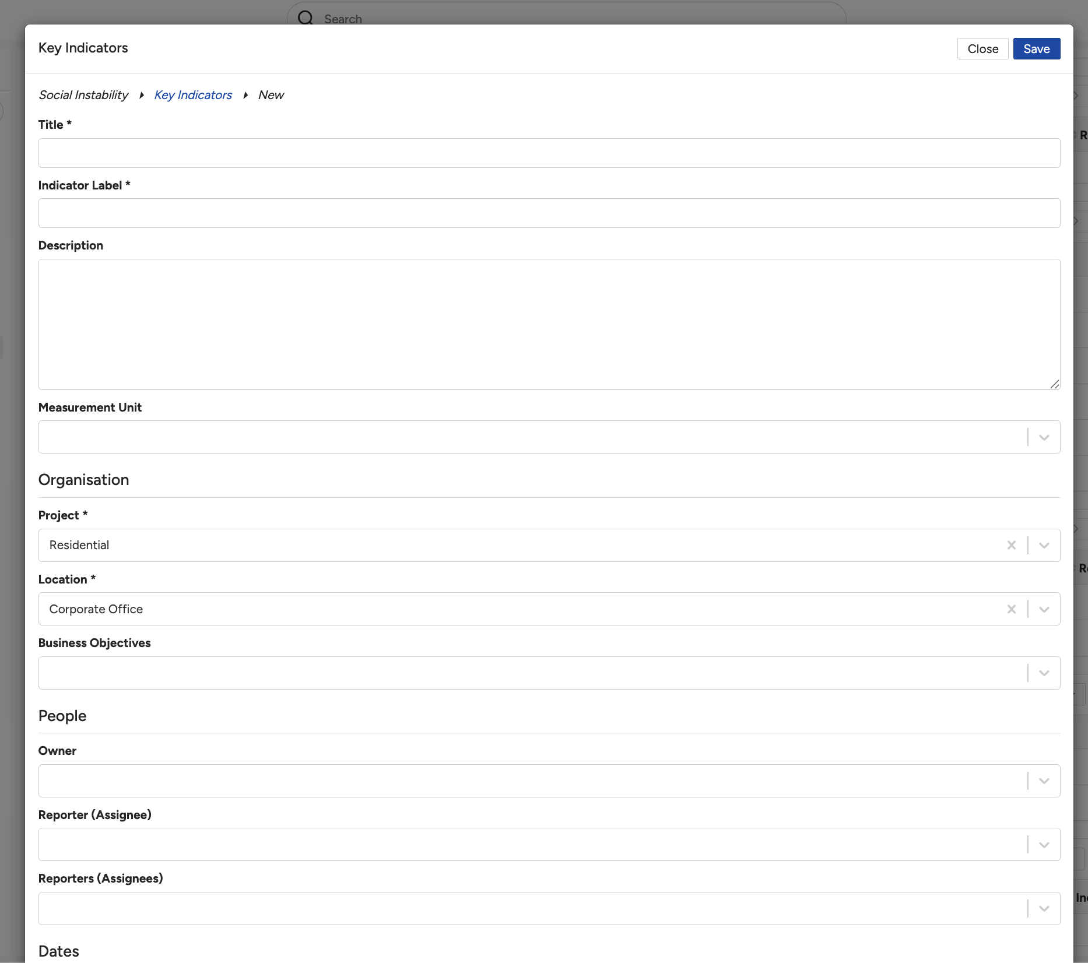Save the new key indicator

(1037, 49)
